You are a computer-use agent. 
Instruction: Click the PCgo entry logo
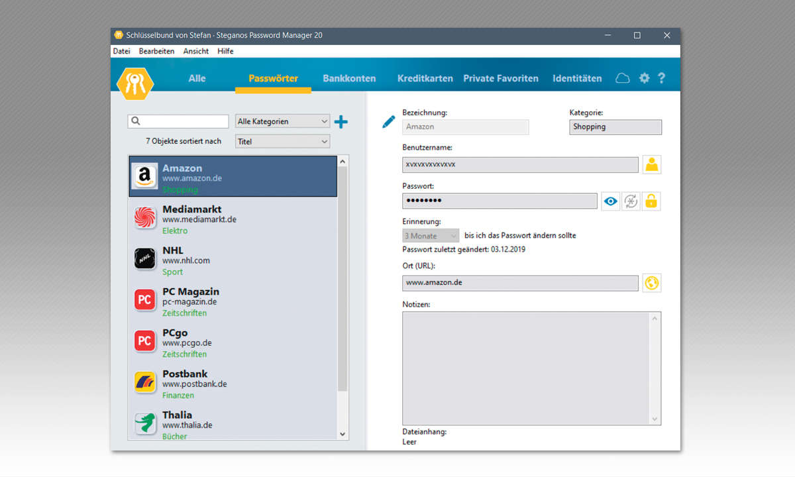click(145, 341)
